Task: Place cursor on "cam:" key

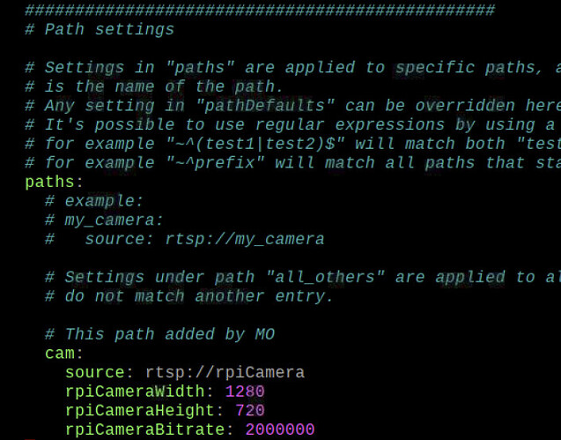Action: click(x=64, y=354)
